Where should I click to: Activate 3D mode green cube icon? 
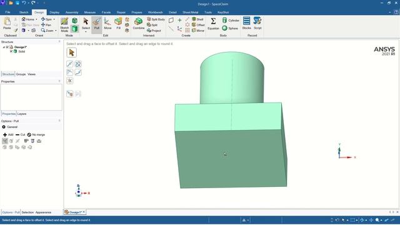(x=75, y=29)
